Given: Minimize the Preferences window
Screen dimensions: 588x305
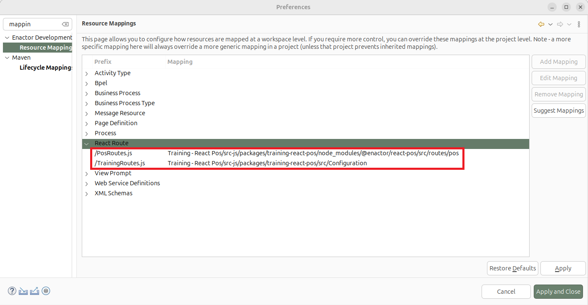Looking at the screenshot, I should pos(552,7).
